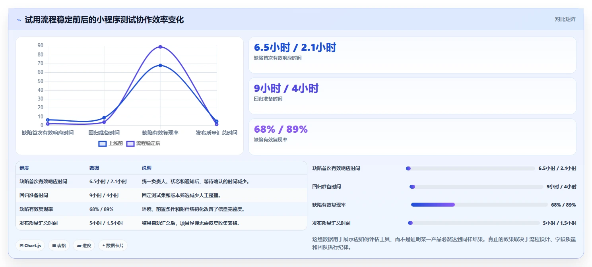Click the table cell 68% / 89%
This screenshot has height=267, width=592.
[x=101, y=209]
